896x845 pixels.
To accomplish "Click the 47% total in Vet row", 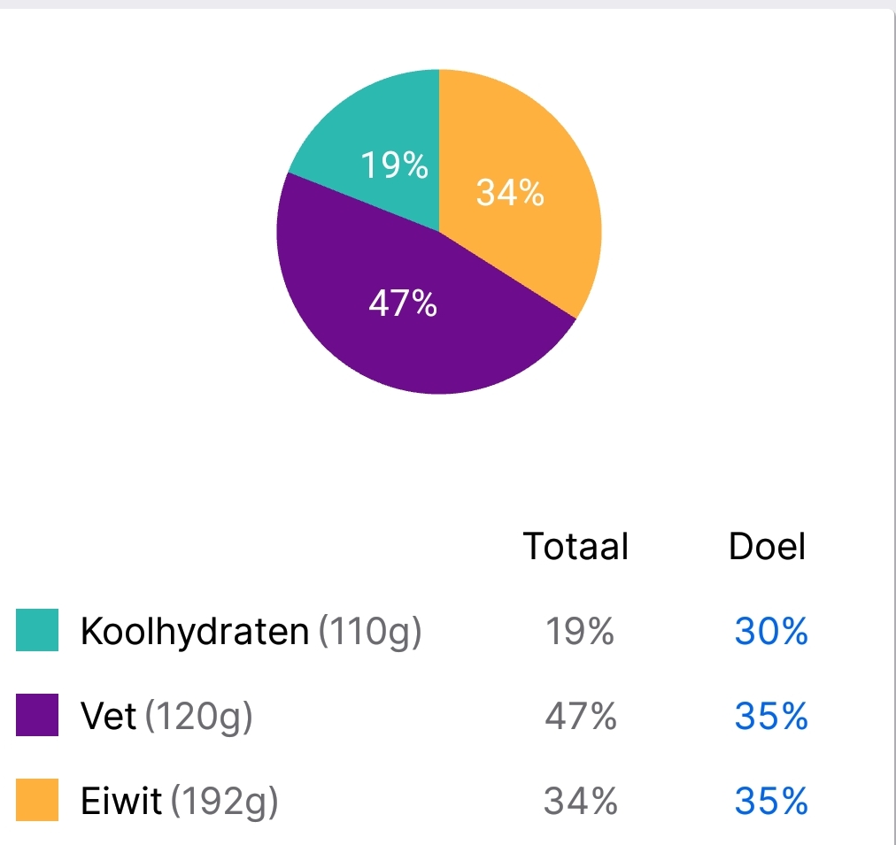I will (x=580, y=716).
